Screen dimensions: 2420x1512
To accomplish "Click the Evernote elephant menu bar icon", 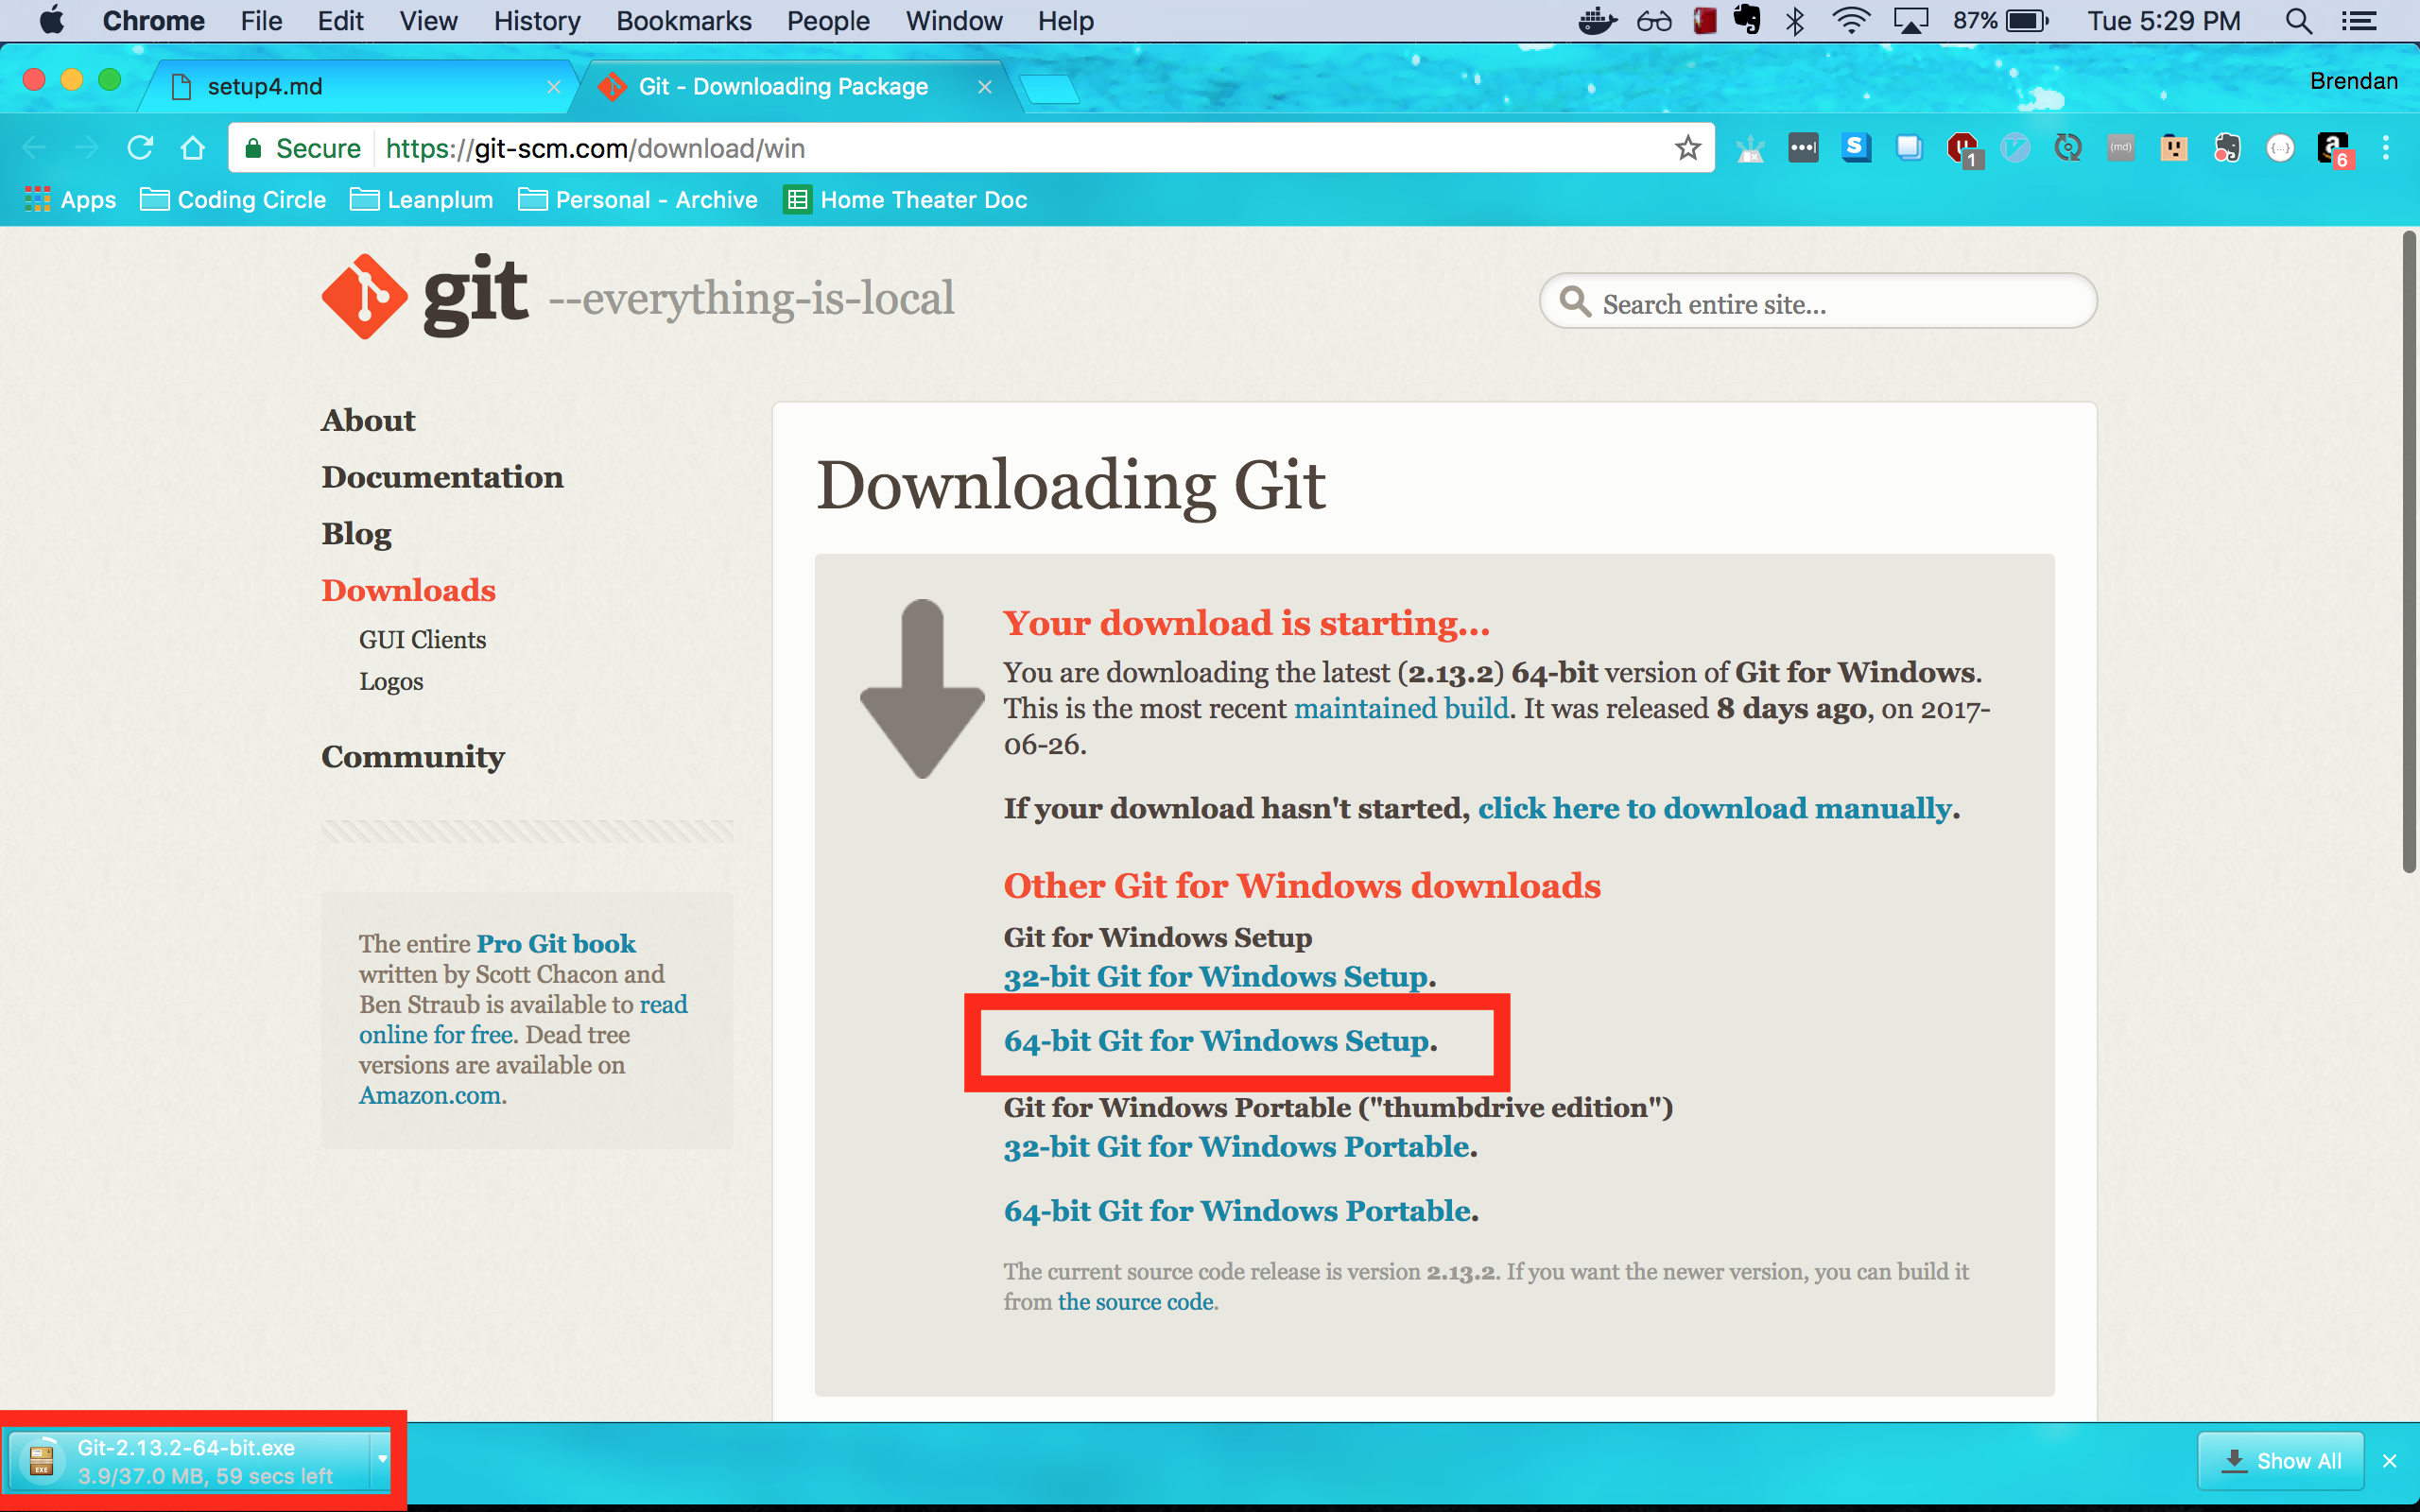I will coord(1747,20).
